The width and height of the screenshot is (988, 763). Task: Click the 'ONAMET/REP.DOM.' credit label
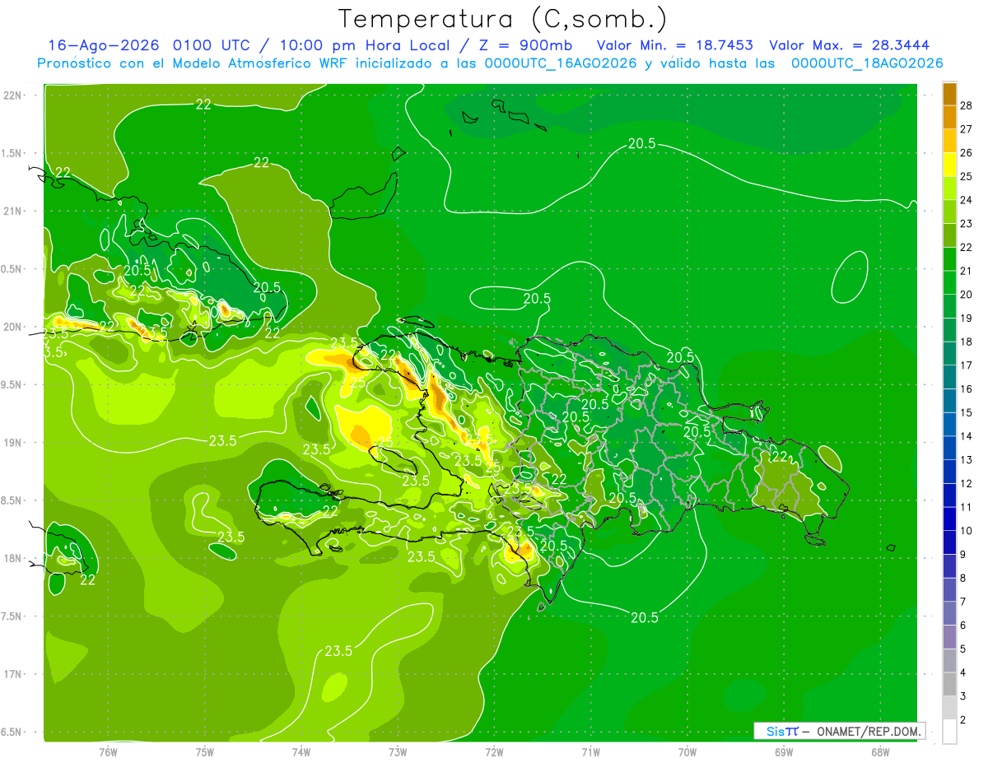[869, 732]
